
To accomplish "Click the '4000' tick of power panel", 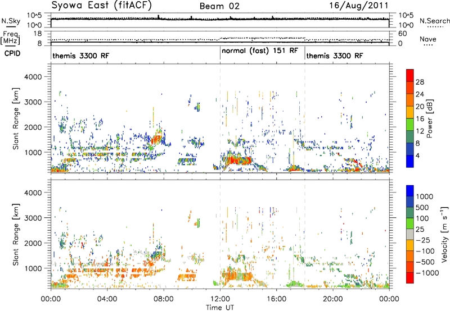I will tap(33, 77).
